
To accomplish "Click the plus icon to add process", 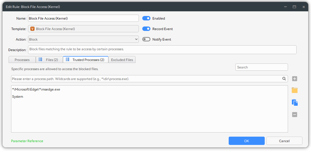I will (295, 79).
